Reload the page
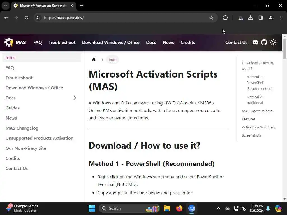The width and height of the screenshot is (287, 215). (x=26, y=18)
